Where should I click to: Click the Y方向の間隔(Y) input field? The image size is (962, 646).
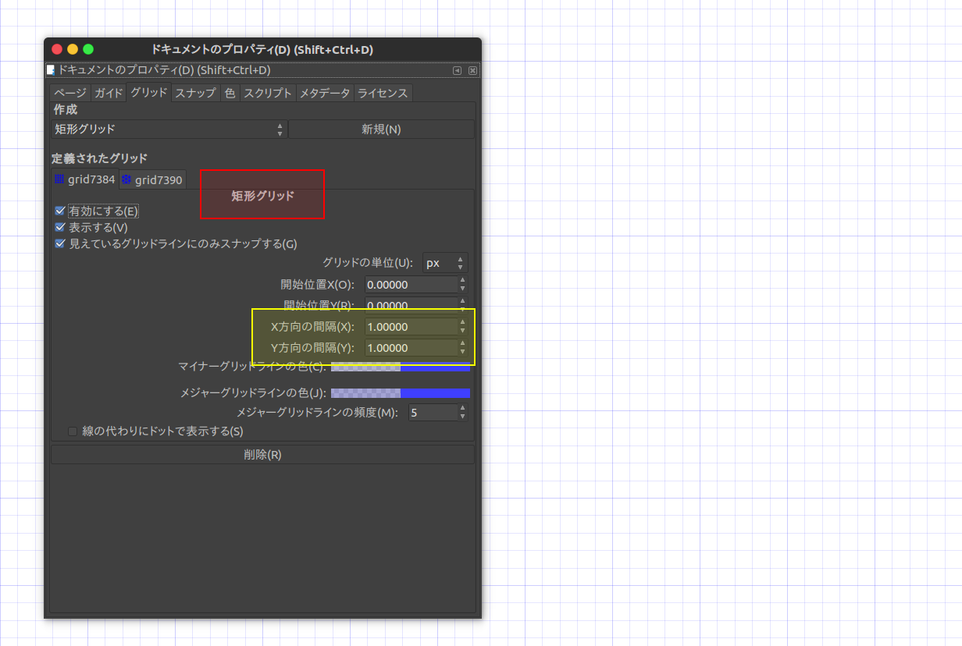tap(411, 348)
